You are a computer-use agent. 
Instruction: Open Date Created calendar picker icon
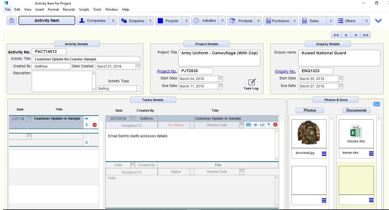138,66
